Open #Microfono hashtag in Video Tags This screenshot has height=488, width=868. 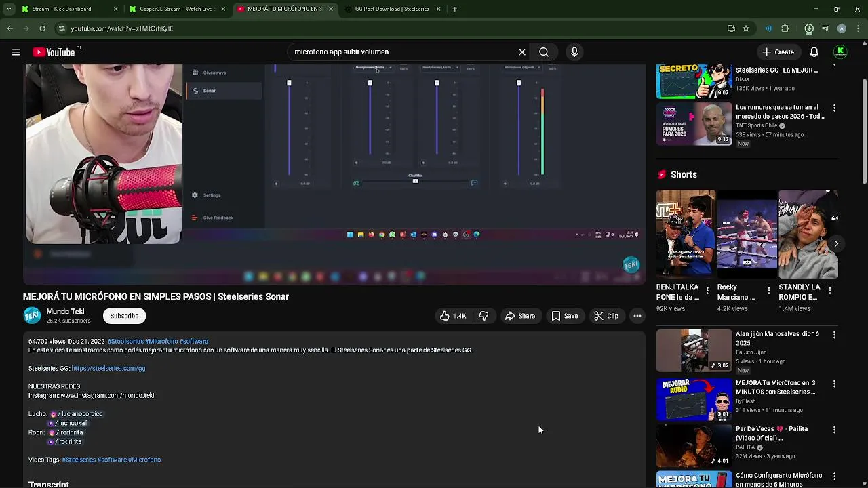pos(144,460)
